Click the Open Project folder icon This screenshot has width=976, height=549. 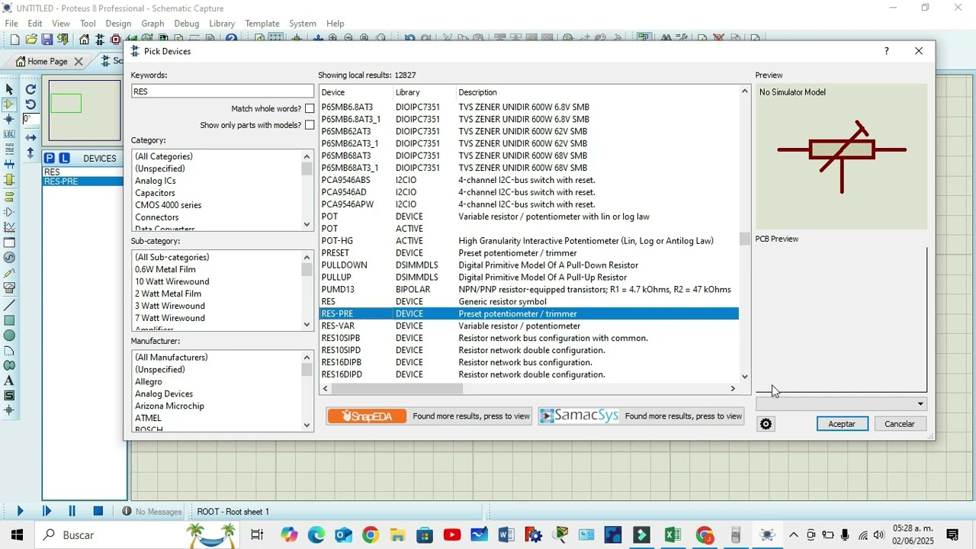click(x=31, y=39)
